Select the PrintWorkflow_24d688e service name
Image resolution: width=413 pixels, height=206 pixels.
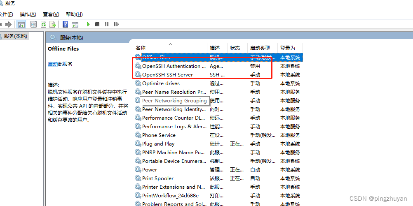pos(170,195)
